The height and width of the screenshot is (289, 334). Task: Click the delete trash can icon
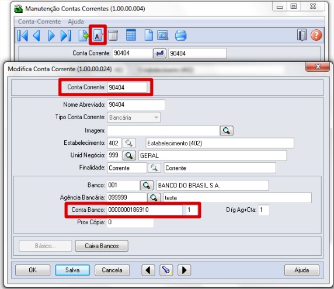point(113,36)
